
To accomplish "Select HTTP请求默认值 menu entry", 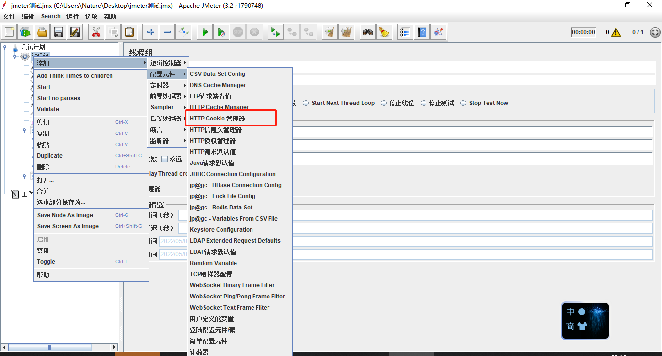I will pos(240,152).
